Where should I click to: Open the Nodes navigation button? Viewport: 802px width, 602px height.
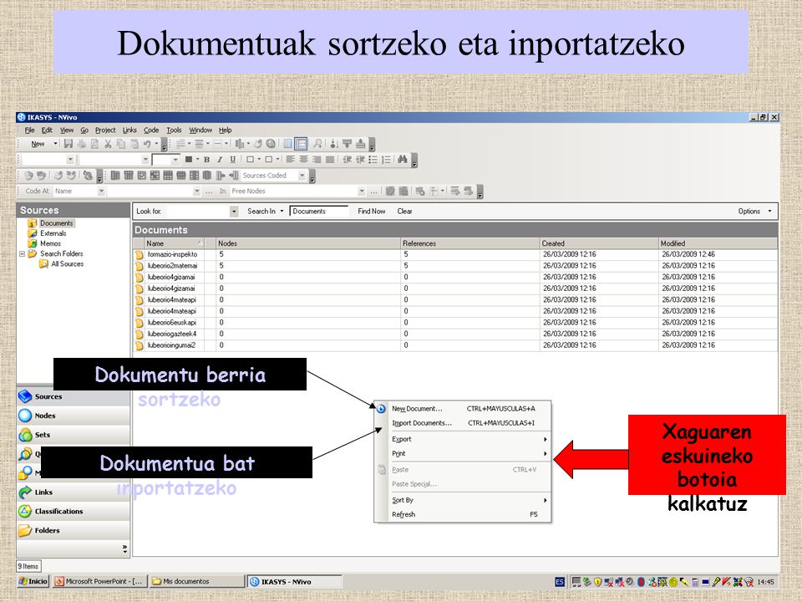click(x=74, y=416)
